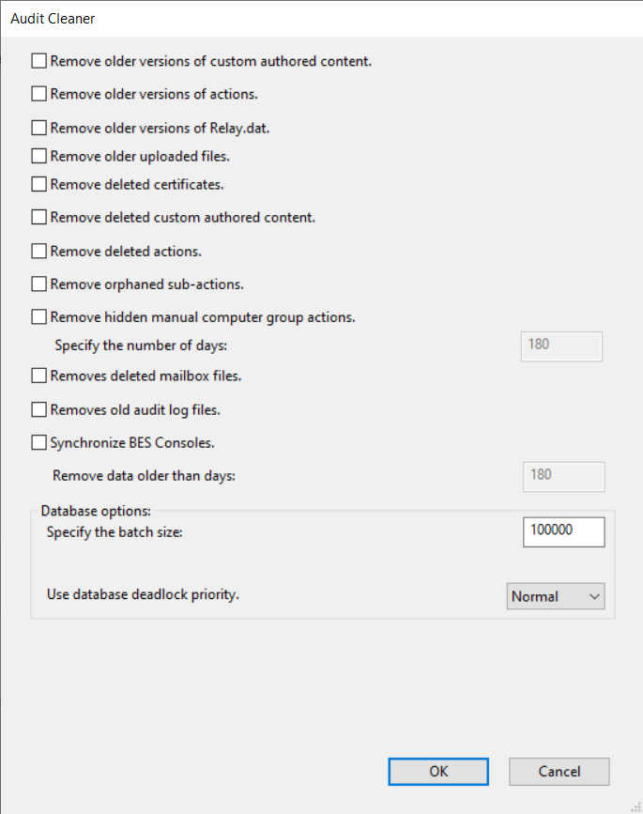The image size is (643, 814).
Task: Click the number of days field
Action: 560,345
